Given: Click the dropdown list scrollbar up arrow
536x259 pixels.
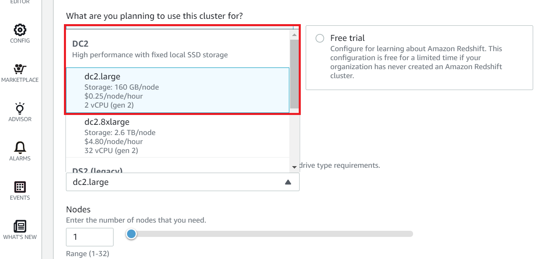Looking at the screenshot, I should click(294, 35).
